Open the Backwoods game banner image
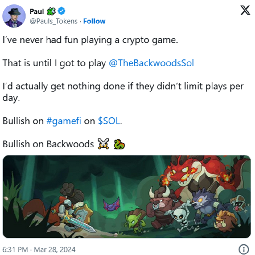Viewport: 255px width, 255px height. (127, 197)
